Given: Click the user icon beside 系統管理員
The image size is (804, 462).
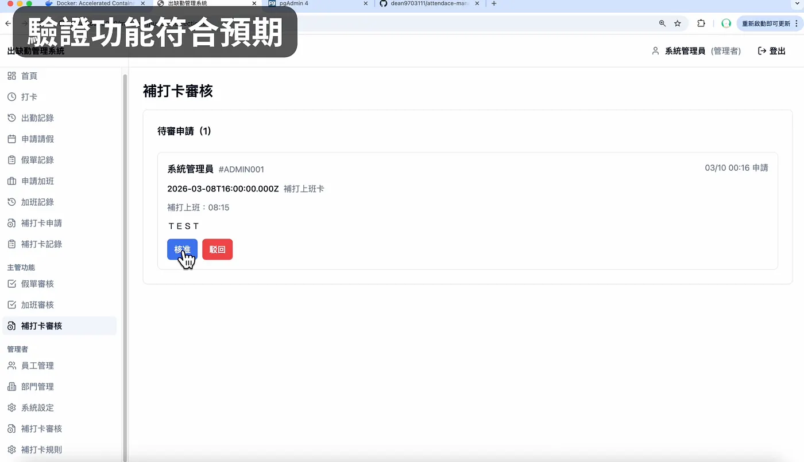Looking at the screenshot, I should point(655,51).
